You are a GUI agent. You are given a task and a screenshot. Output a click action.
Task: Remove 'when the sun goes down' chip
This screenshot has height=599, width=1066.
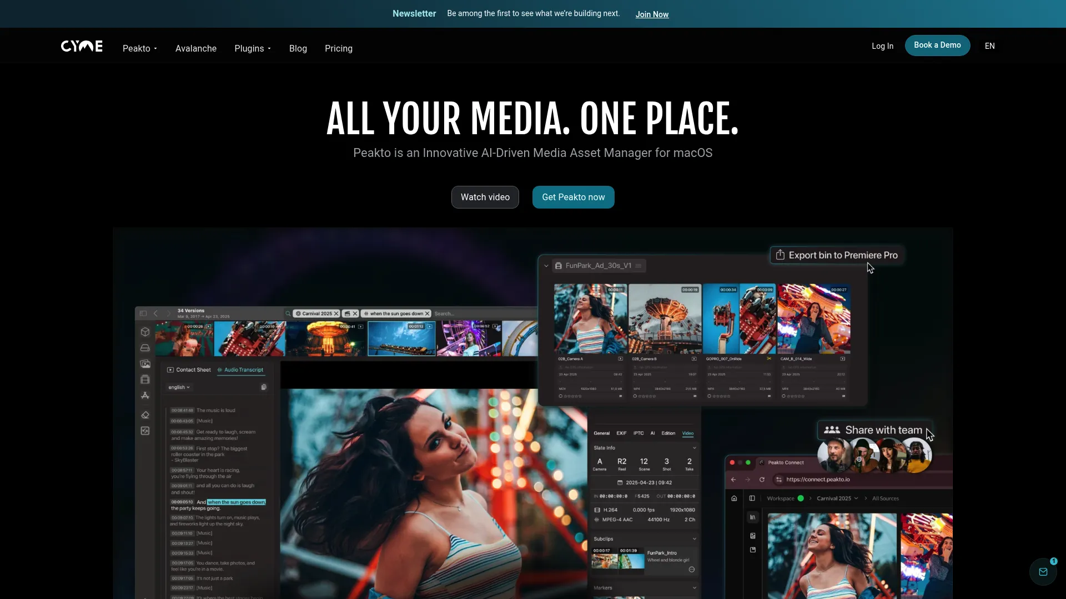pos(427,313)
